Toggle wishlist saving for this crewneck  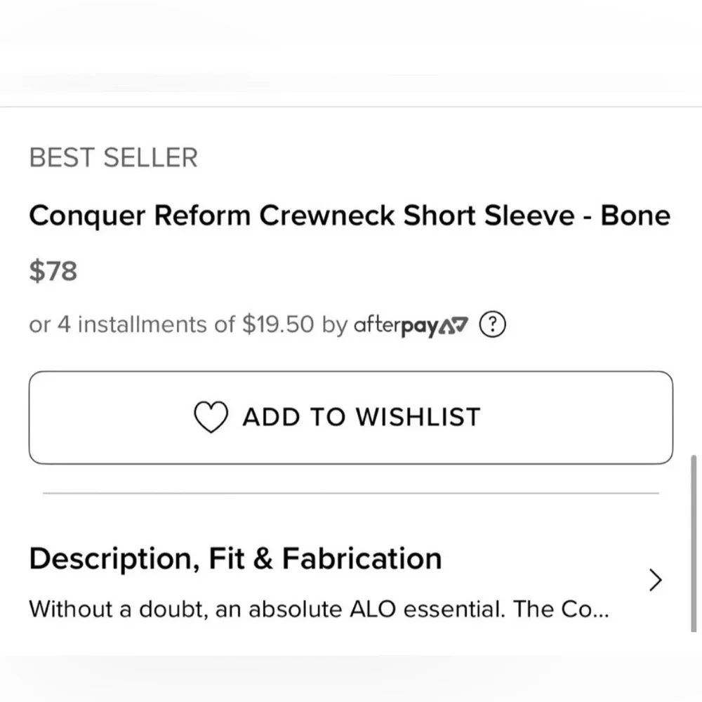point(351,416)
